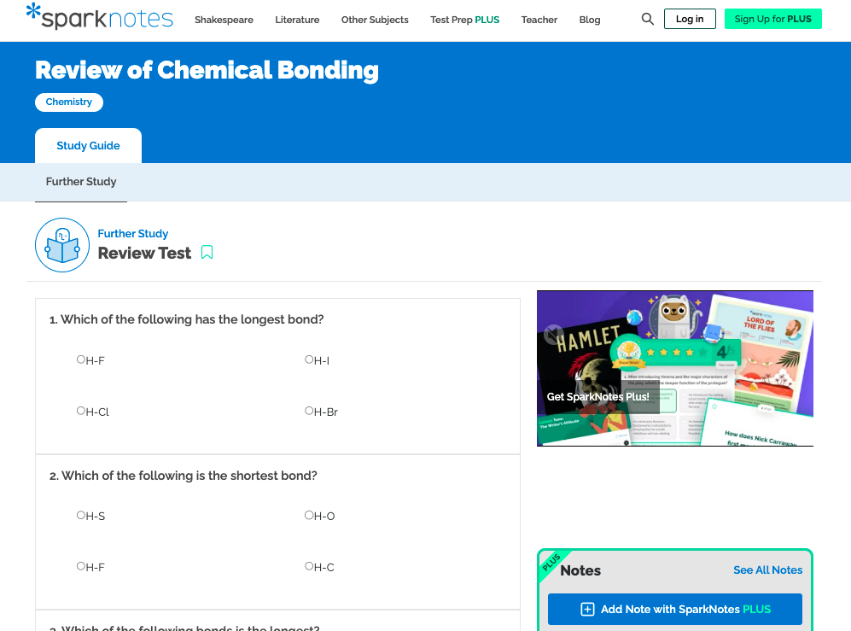Click the Log in button

click(689, 18)
